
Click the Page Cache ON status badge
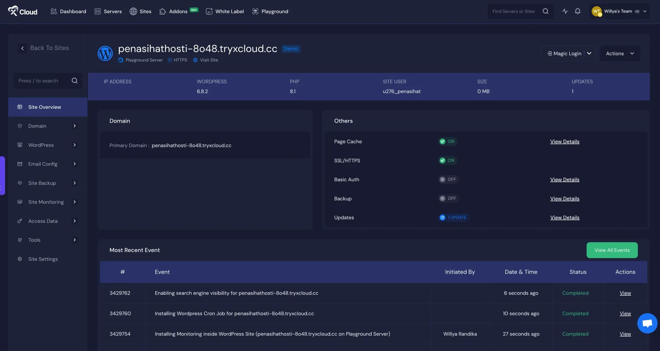tap(447, 142)
